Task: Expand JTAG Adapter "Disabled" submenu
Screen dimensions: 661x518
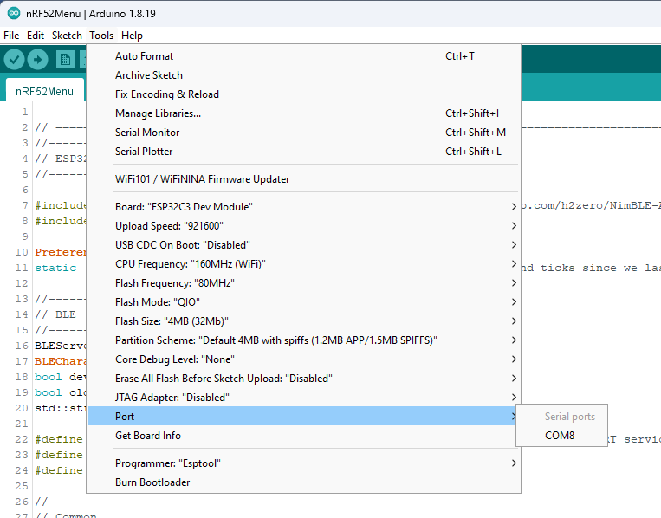Action: point(303,398)
